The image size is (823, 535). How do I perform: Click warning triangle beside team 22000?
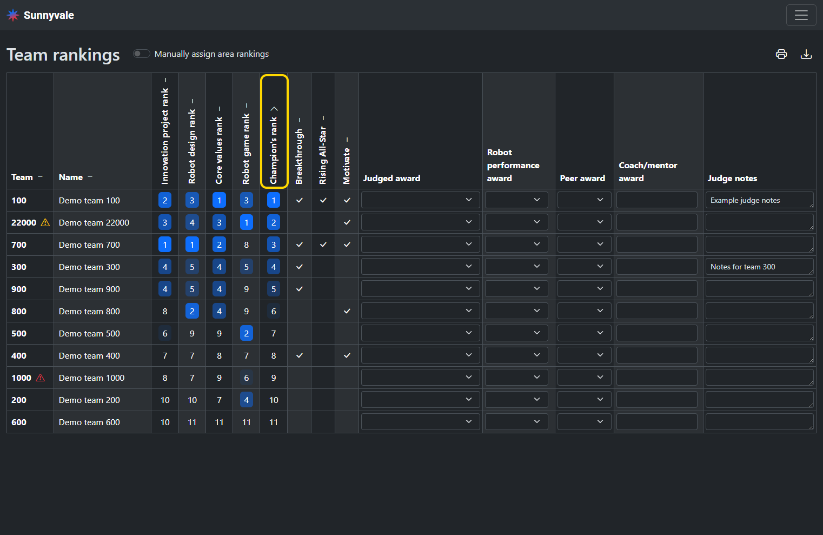pos(45,222)
